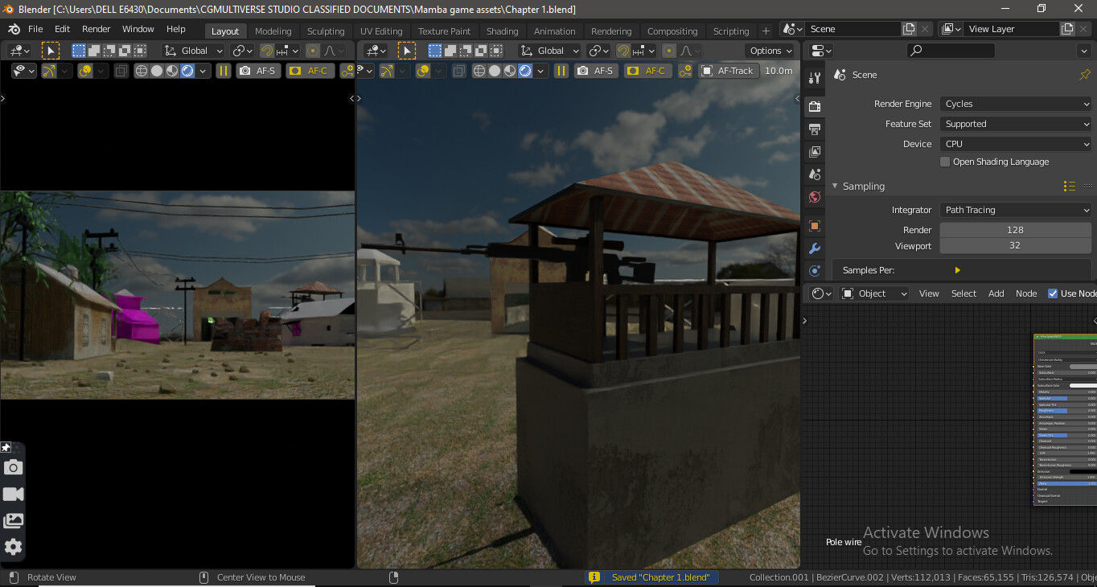Enable Open Shading Language checkbox
1097x587 pixels.
tap(945, 162)
